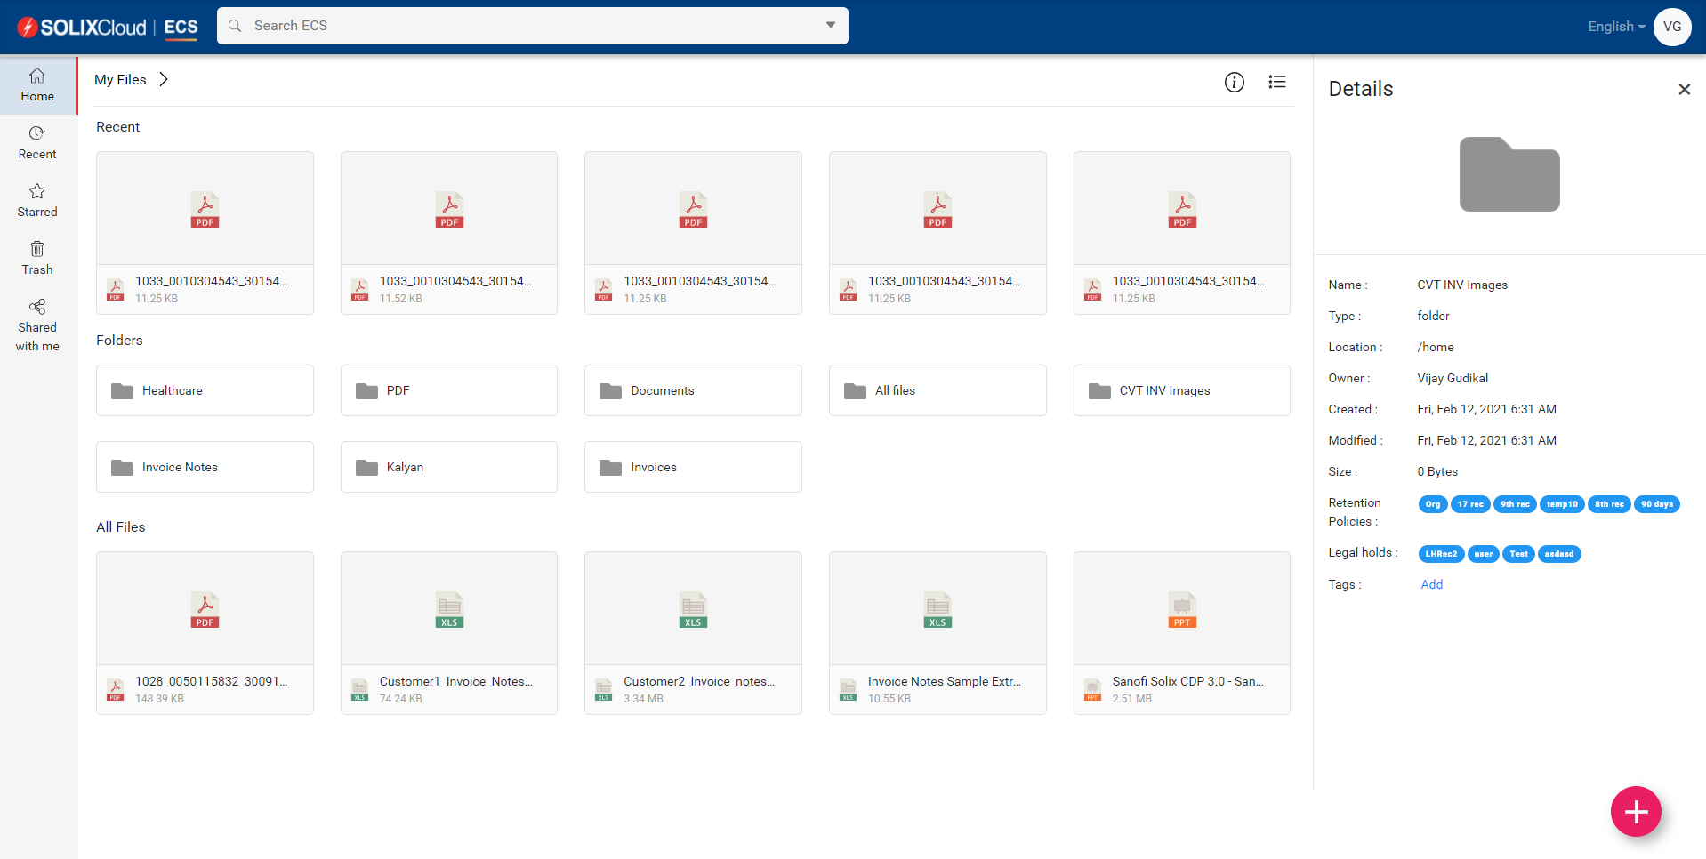Click the LHRec2 legal hold tag

(1441, 554)
